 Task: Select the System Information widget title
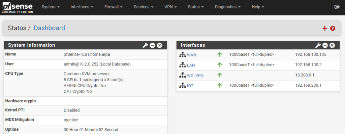[31, 45]
